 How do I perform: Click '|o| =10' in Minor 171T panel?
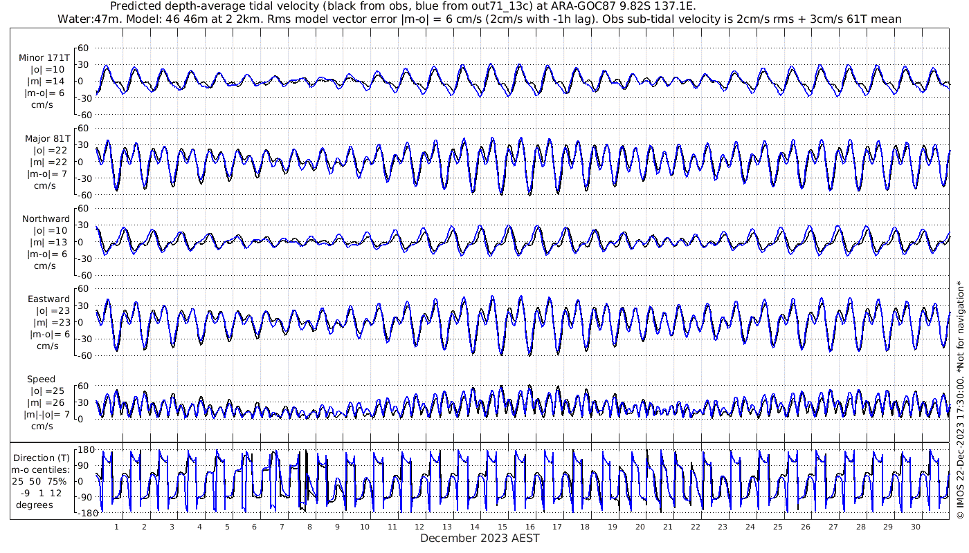pyautogui.click(x=47, y=70)
